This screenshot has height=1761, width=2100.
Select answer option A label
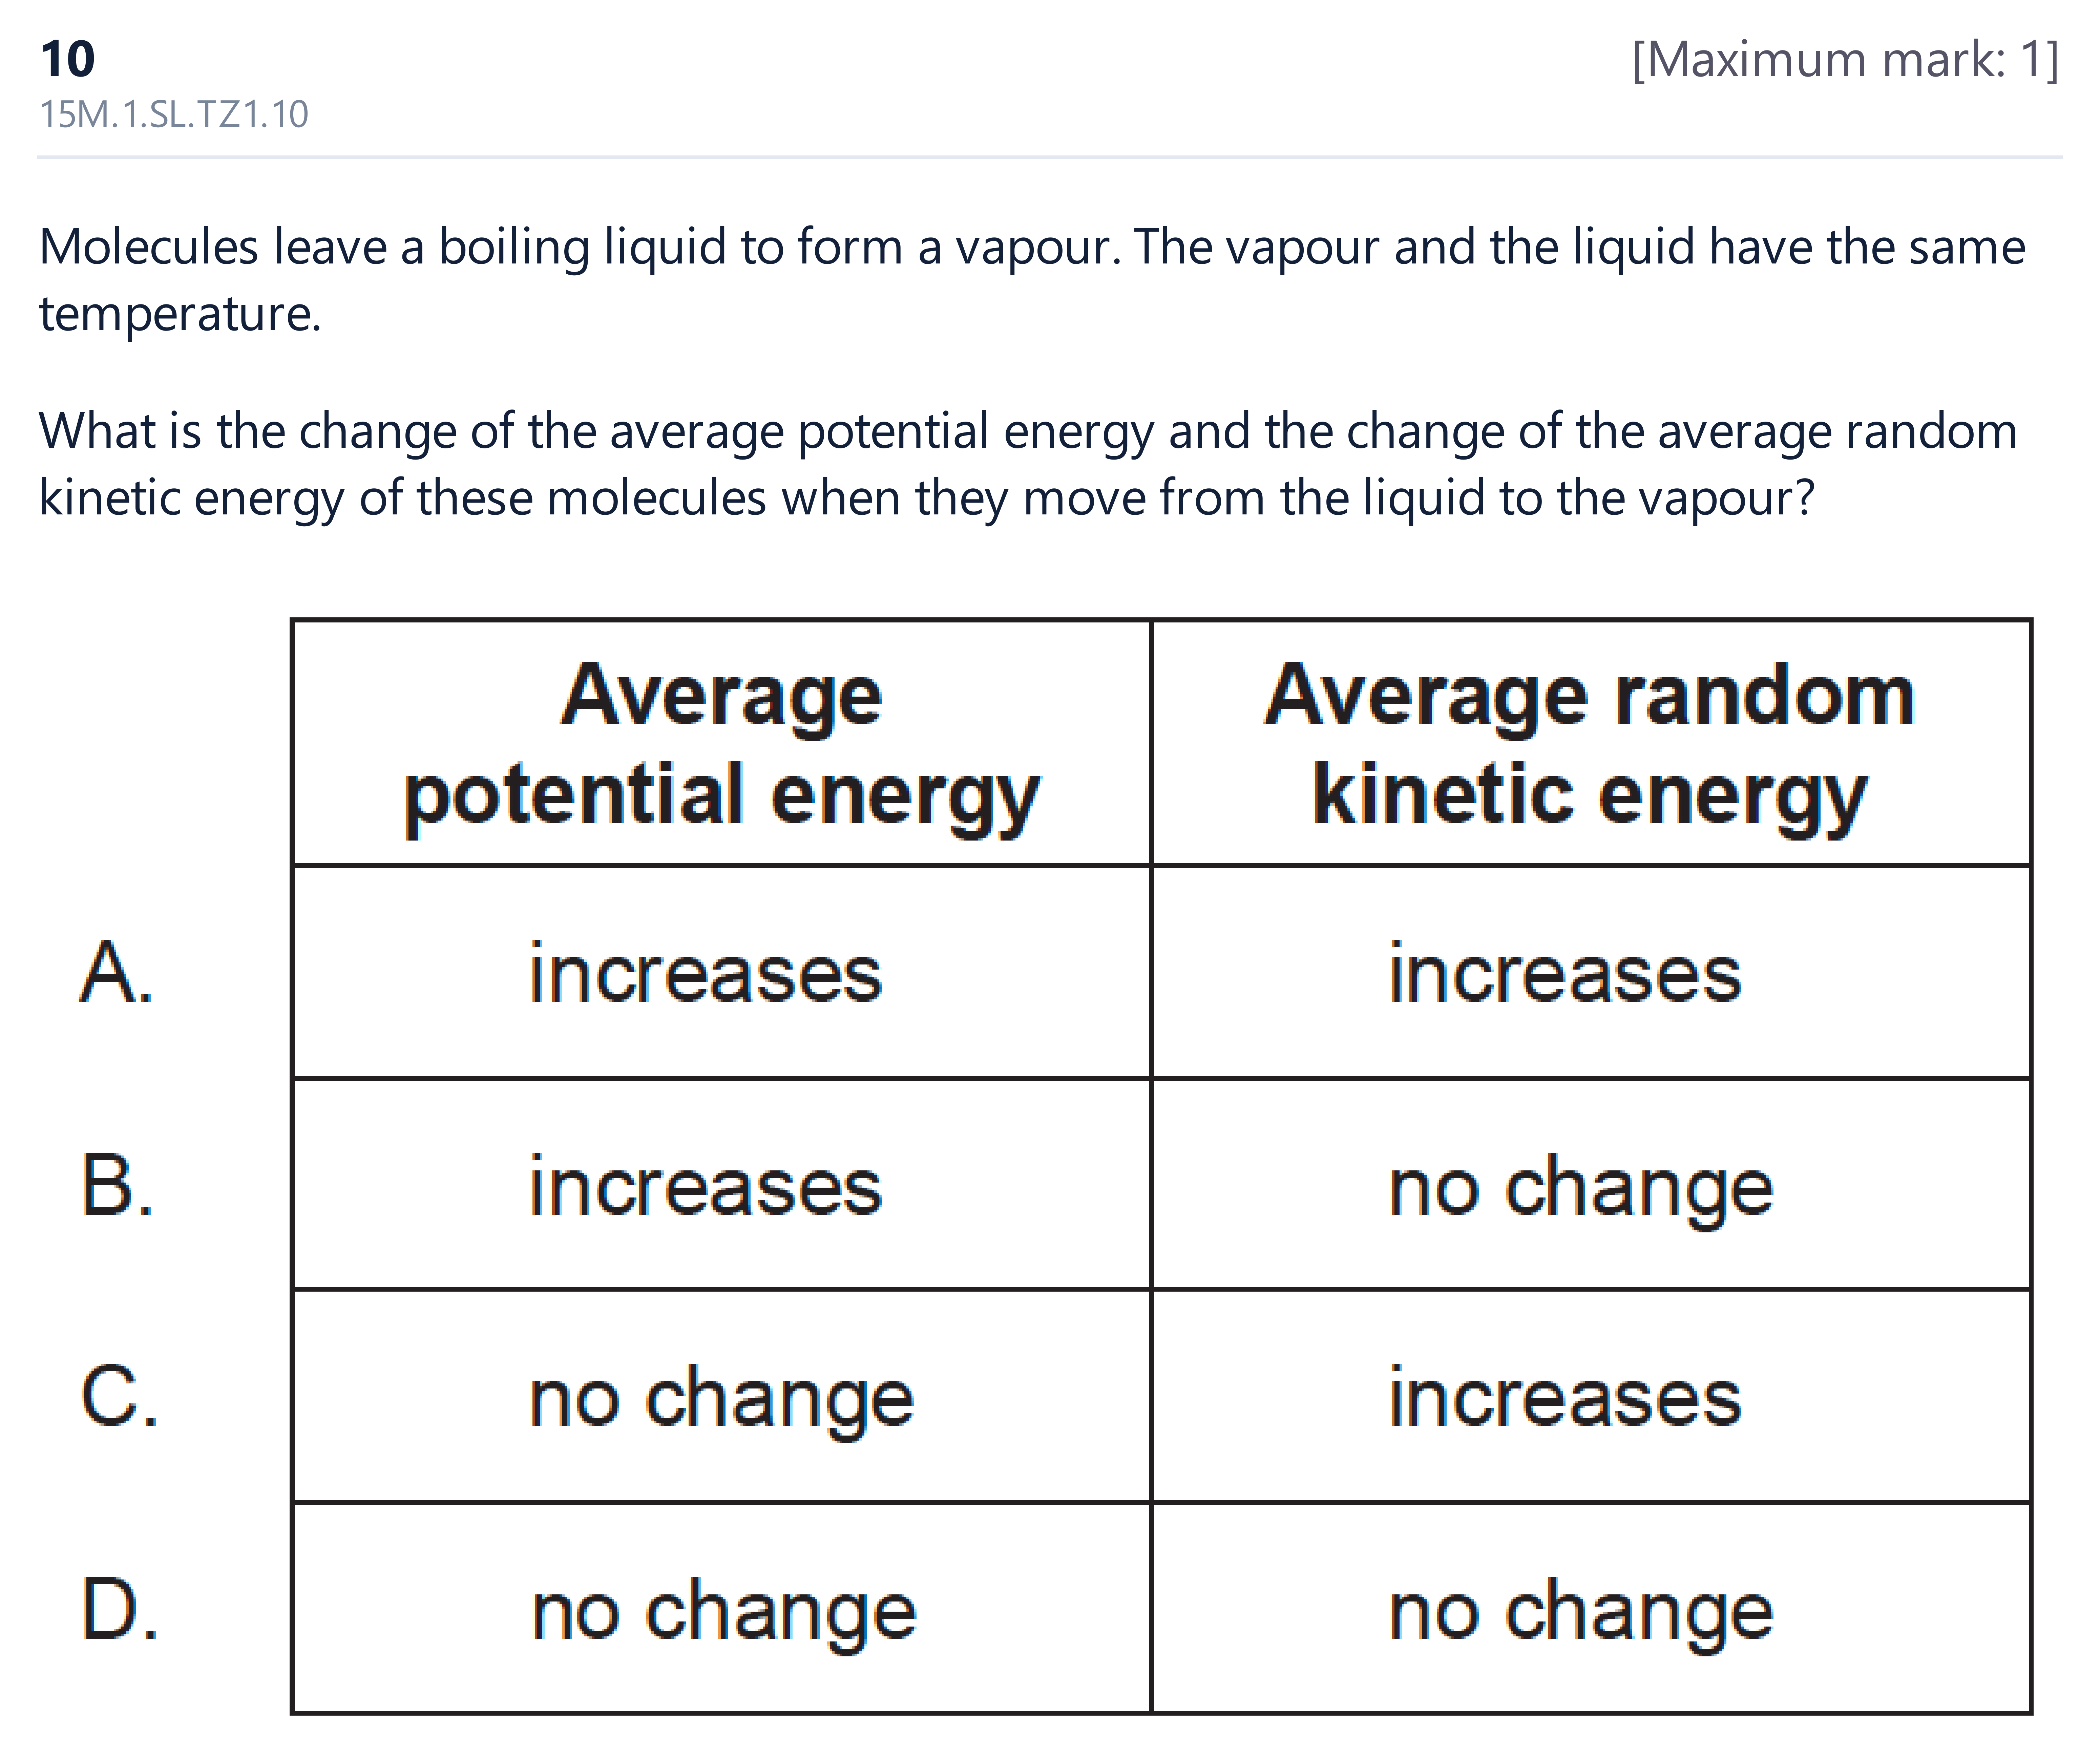point(117,972)
